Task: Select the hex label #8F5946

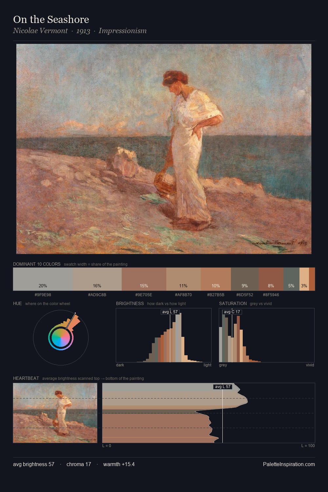Action: tap(271, 295)
